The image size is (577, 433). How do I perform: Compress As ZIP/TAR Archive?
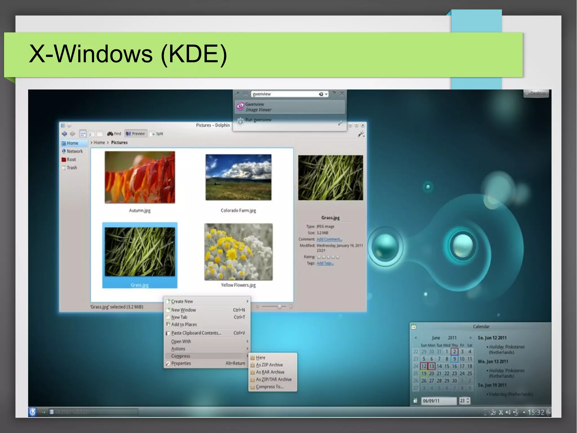(272, 379)
